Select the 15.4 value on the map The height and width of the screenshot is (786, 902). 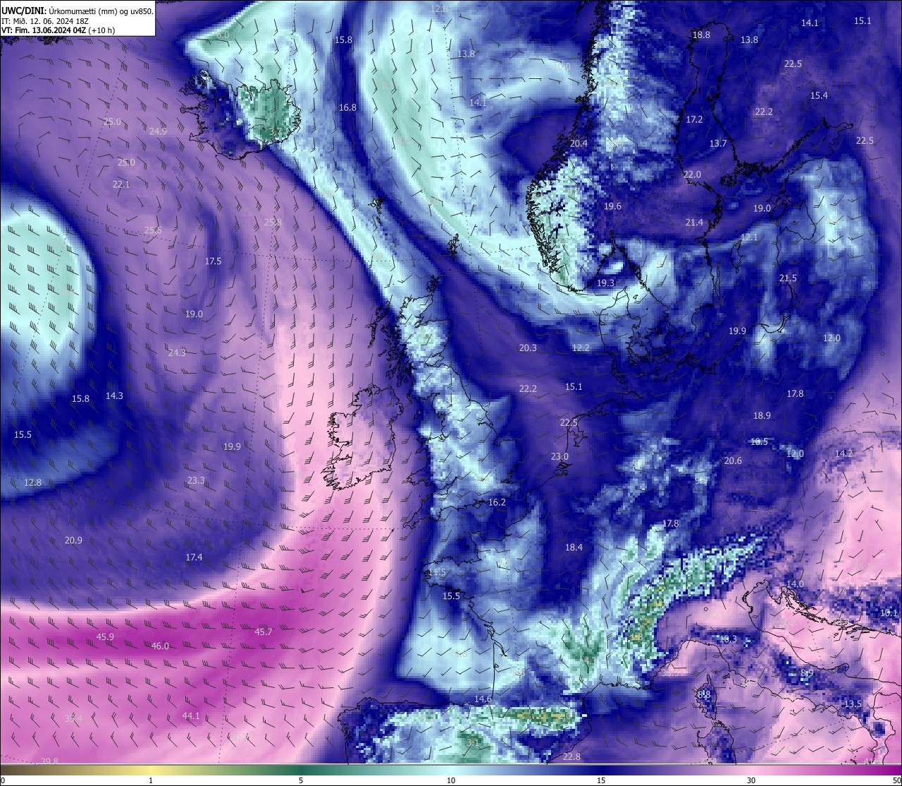819,95
